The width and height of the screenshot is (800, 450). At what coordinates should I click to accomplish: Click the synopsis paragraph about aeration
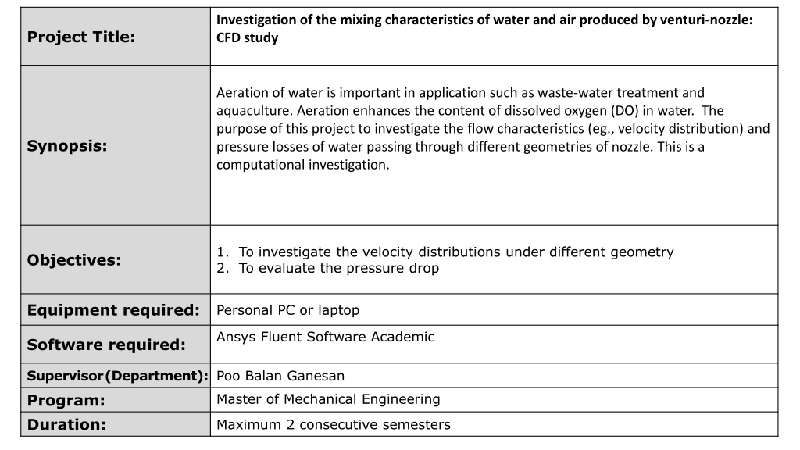point(493,129)
